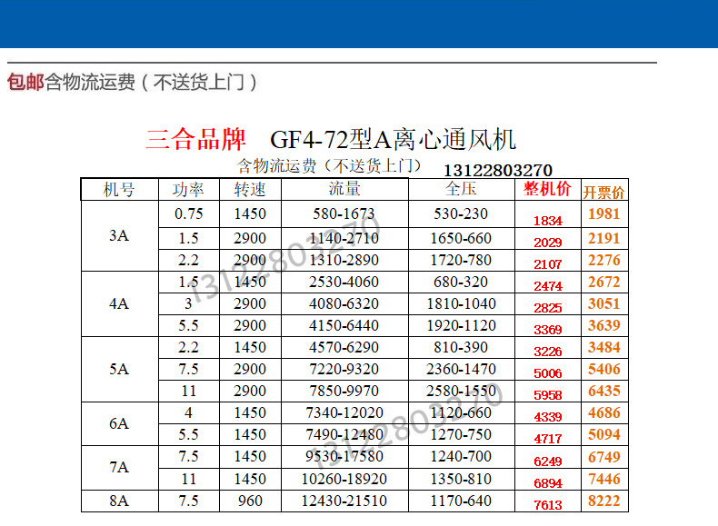718x526 pixels.
Task: Click the invoice price 7446
Action: 604,480
